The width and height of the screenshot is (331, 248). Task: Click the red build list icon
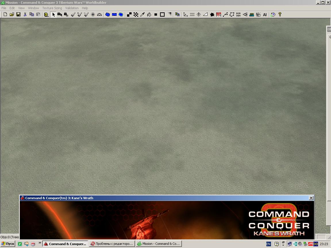pyautogui.click(x=219, y=14)
